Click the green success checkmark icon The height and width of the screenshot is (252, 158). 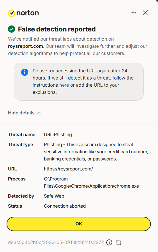pos(11,29)
